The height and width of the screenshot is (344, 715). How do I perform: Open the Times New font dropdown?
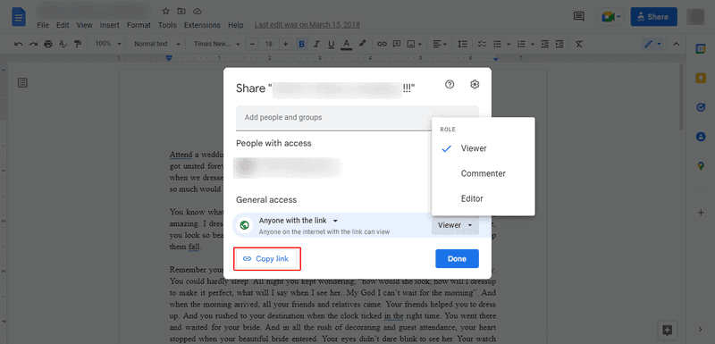point(216,44)
